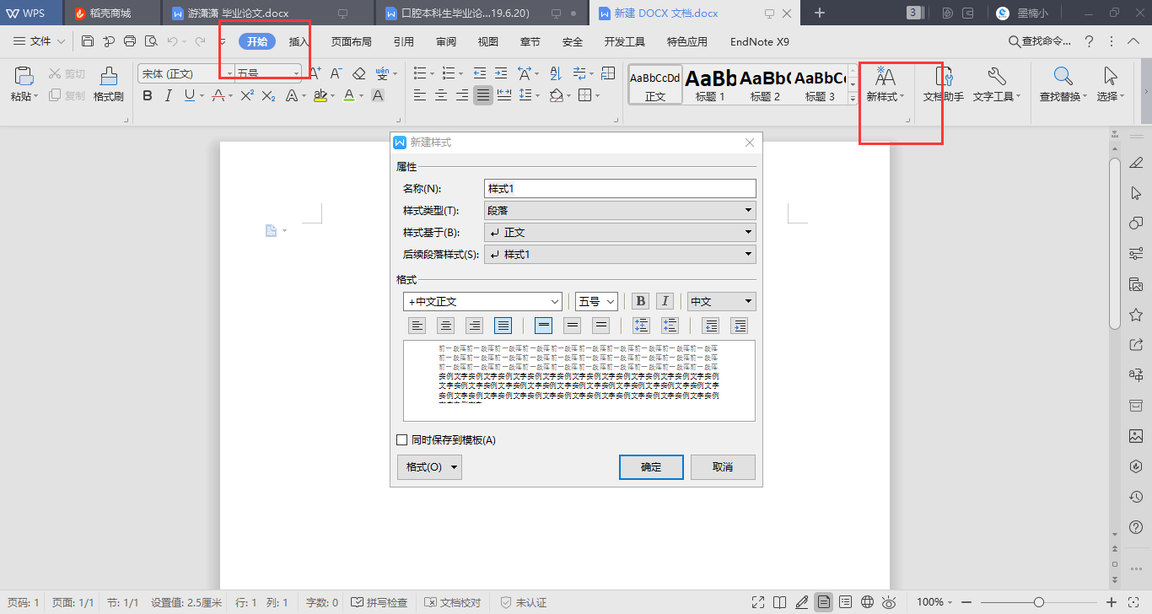Click the 拼写检查 status bar button
1152x614 pixels.
coord(380,602)
